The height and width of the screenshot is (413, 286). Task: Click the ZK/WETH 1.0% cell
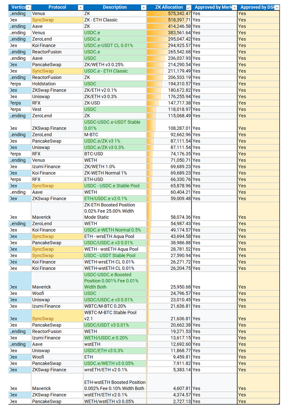(x=115, y=167)
